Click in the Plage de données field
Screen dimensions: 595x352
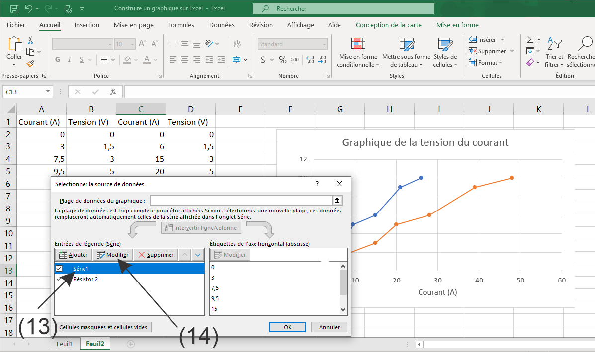coord(241,200)
